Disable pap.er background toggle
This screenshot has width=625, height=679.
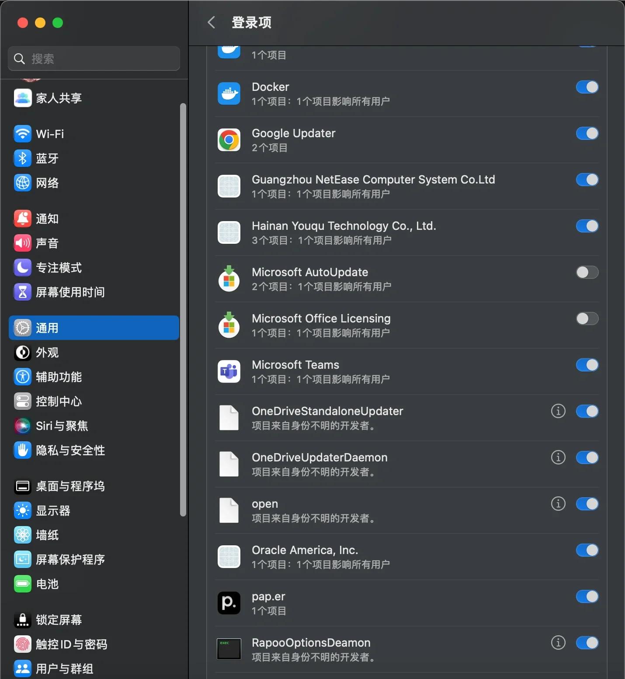click(587, 596)
